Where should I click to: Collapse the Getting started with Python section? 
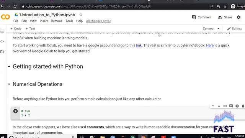pos(9,67)
